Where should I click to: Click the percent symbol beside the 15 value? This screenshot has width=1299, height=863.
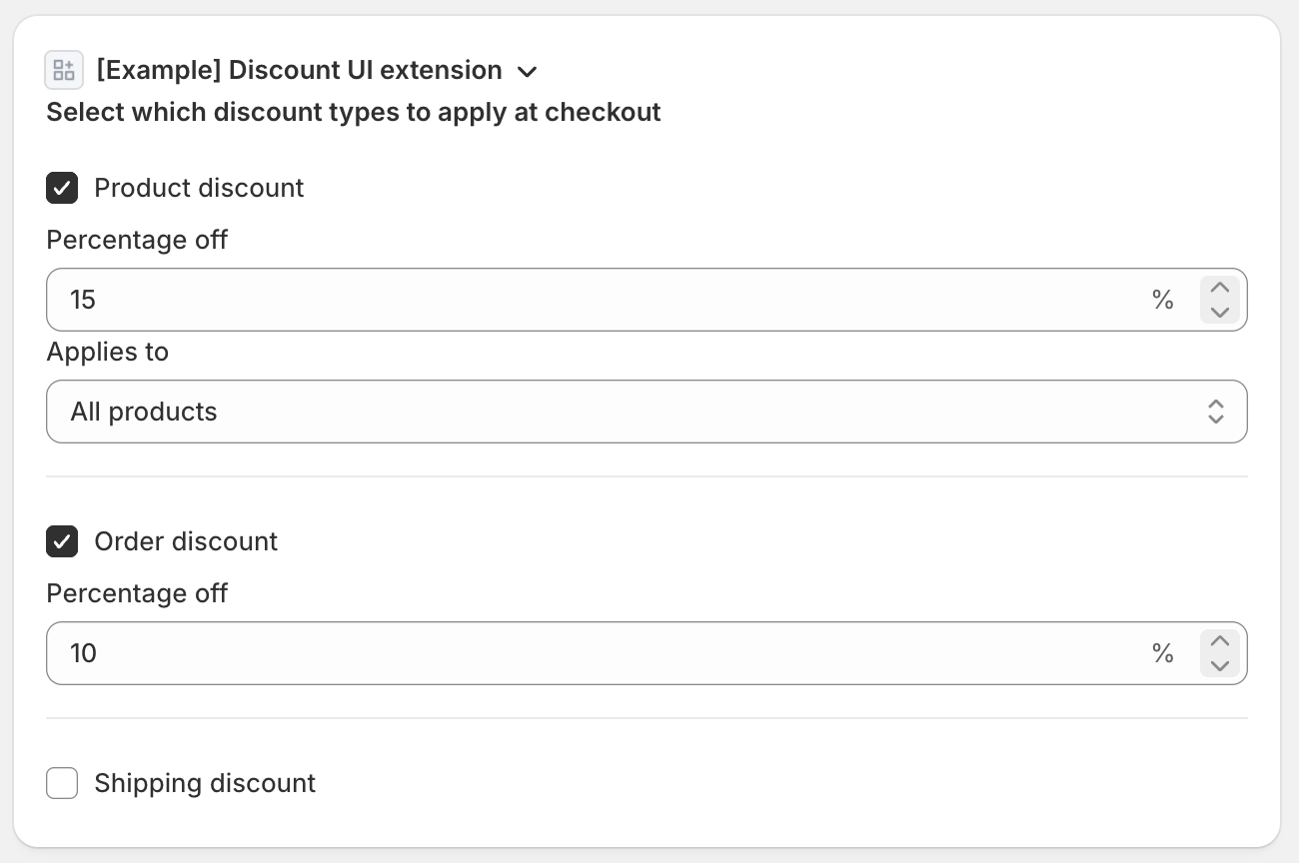point(1162,300)
